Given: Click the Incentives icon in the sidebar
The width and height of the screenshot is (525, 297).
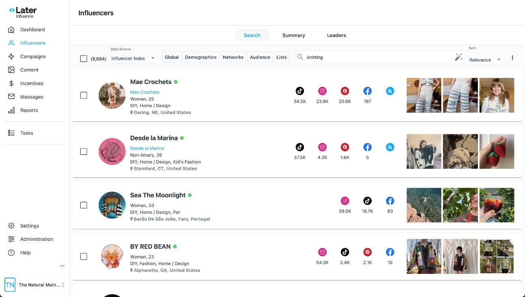Looking at the screenshot, I should point(11,83).
